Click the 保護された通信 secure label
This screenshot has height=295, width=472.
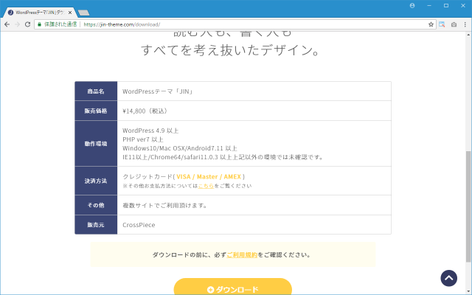click(x=60, y=24)
